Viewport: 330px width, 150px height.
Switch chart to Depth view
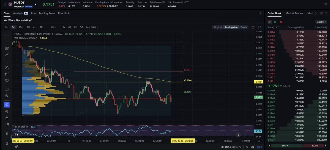click(x=244, y=27)
